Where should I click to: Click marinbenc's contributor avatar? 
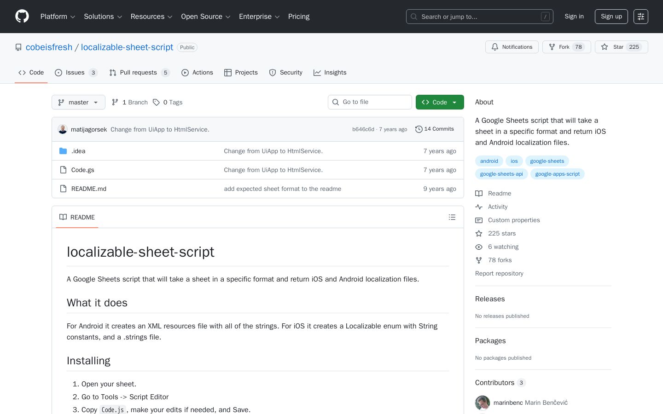[483, 403]
